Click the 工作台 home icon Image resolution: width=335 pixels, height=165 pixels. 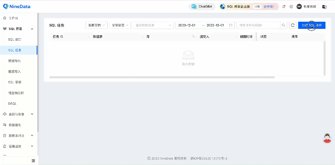[5, 18]
